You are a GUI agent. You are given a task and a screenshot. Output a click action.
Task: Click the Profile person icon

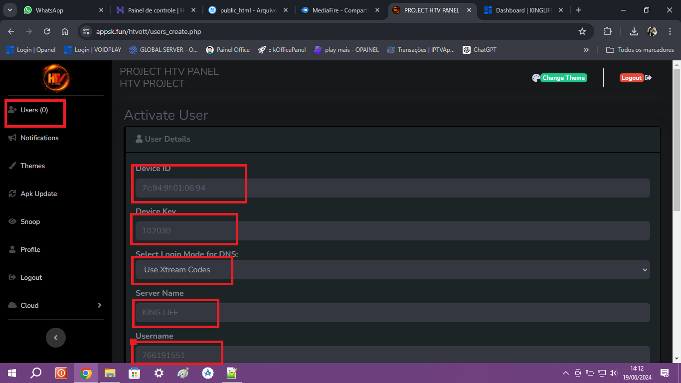[12, 250]
